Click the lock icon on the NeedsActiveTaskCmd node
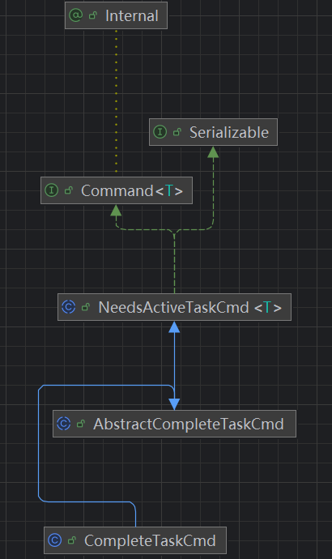The height and width of the screenshot is (559, 332). (x=86, y=307)
